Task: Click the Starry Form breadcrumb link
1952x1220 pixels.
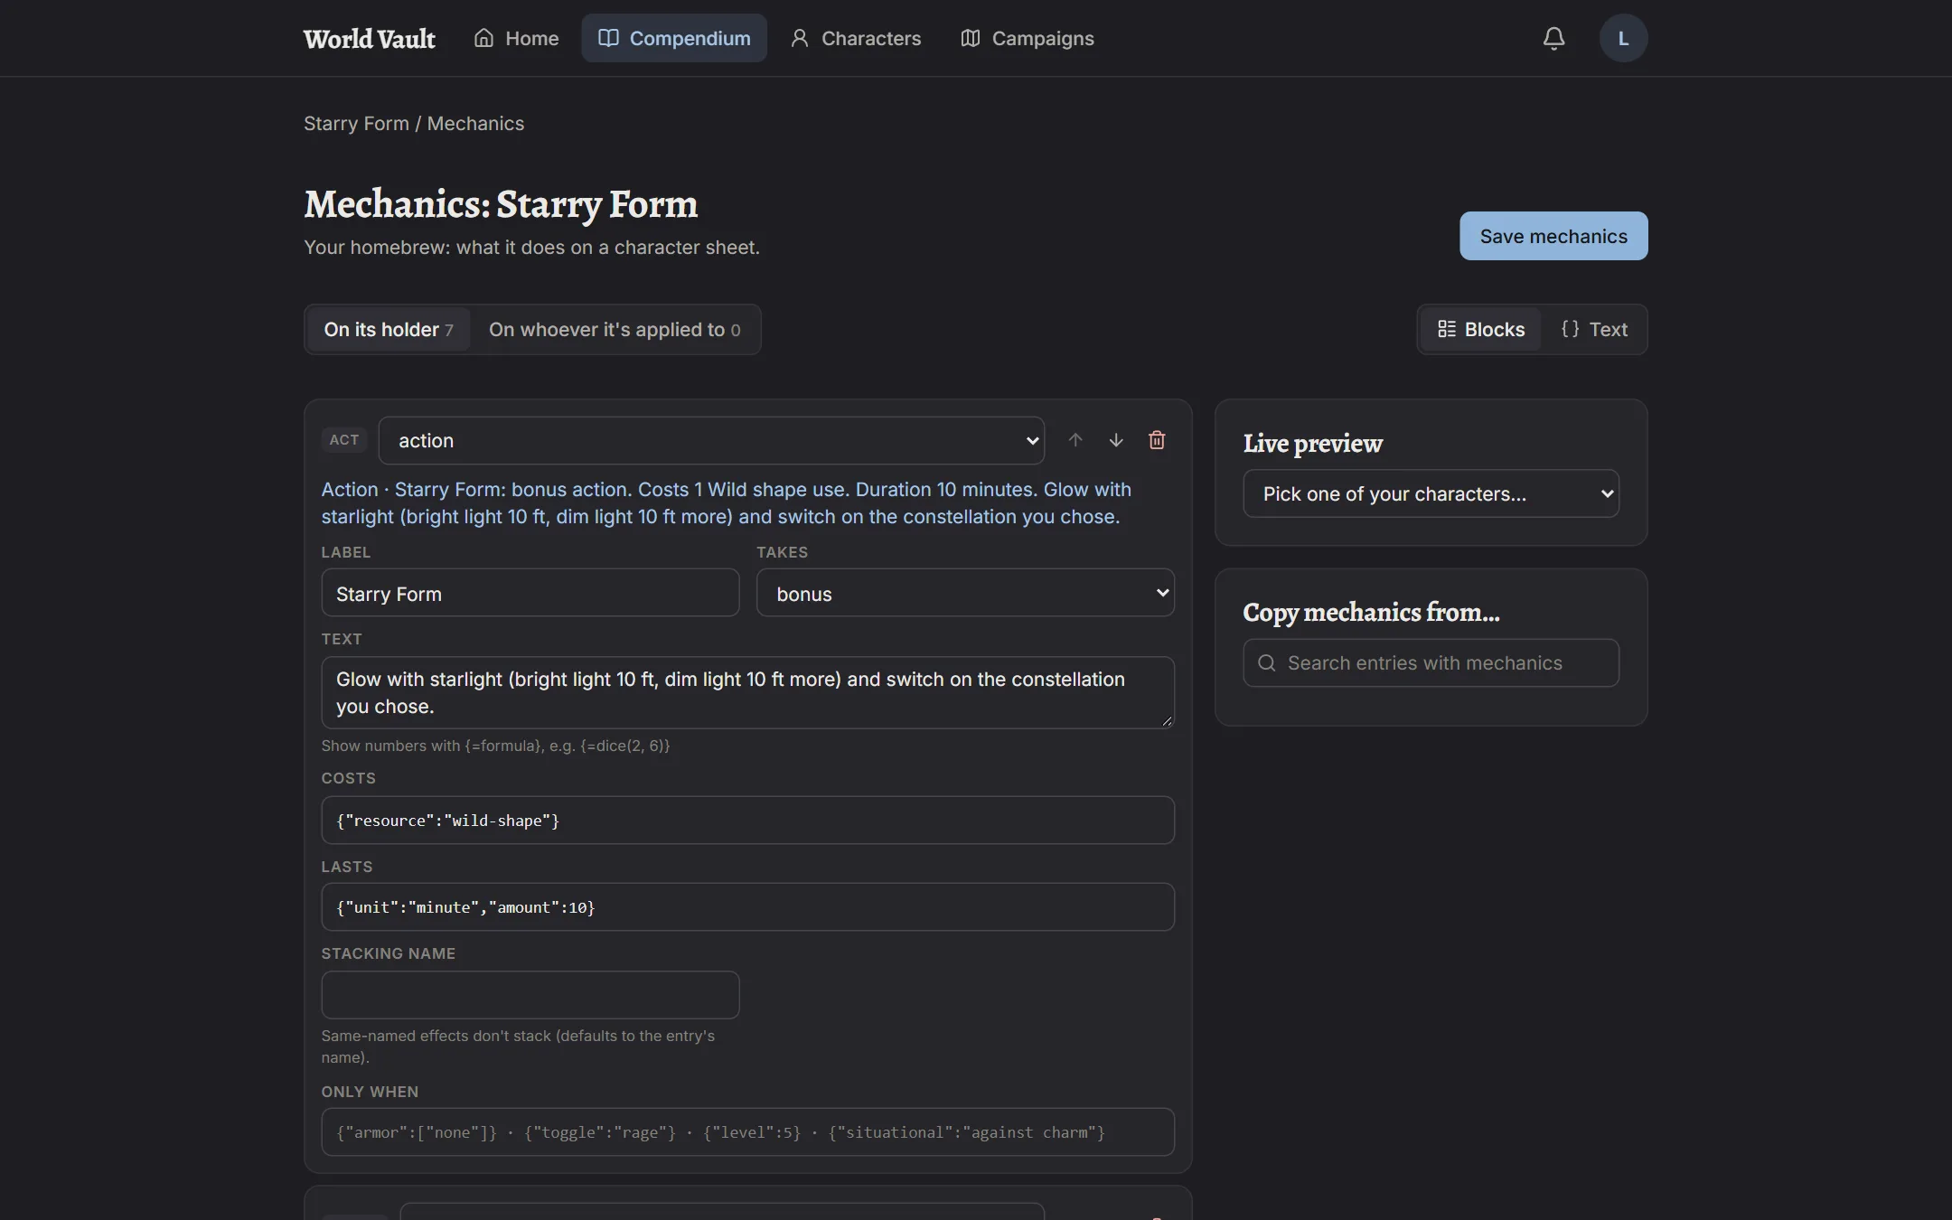Action: click(x=356, y=123)
